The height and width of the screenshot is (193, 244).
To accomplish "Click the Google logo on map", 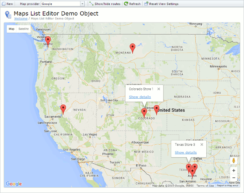I will click(14, 184).
